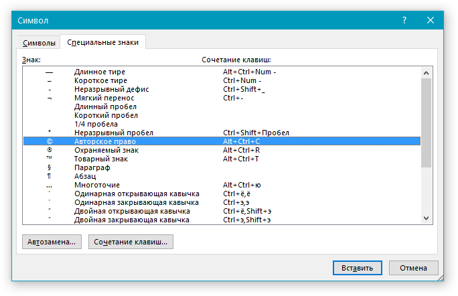
Task: Select the Длинное тире row
Action: [222, 72]
